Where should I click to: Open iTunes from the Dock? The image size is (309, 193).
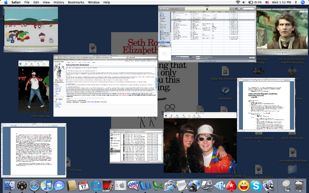pos(46,186)
